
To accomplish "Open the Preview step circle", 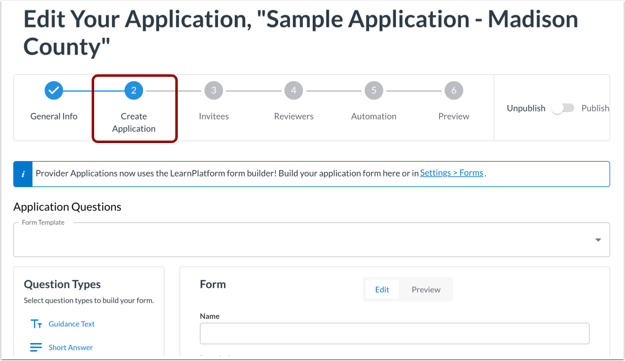I will (x=453, y=90).
